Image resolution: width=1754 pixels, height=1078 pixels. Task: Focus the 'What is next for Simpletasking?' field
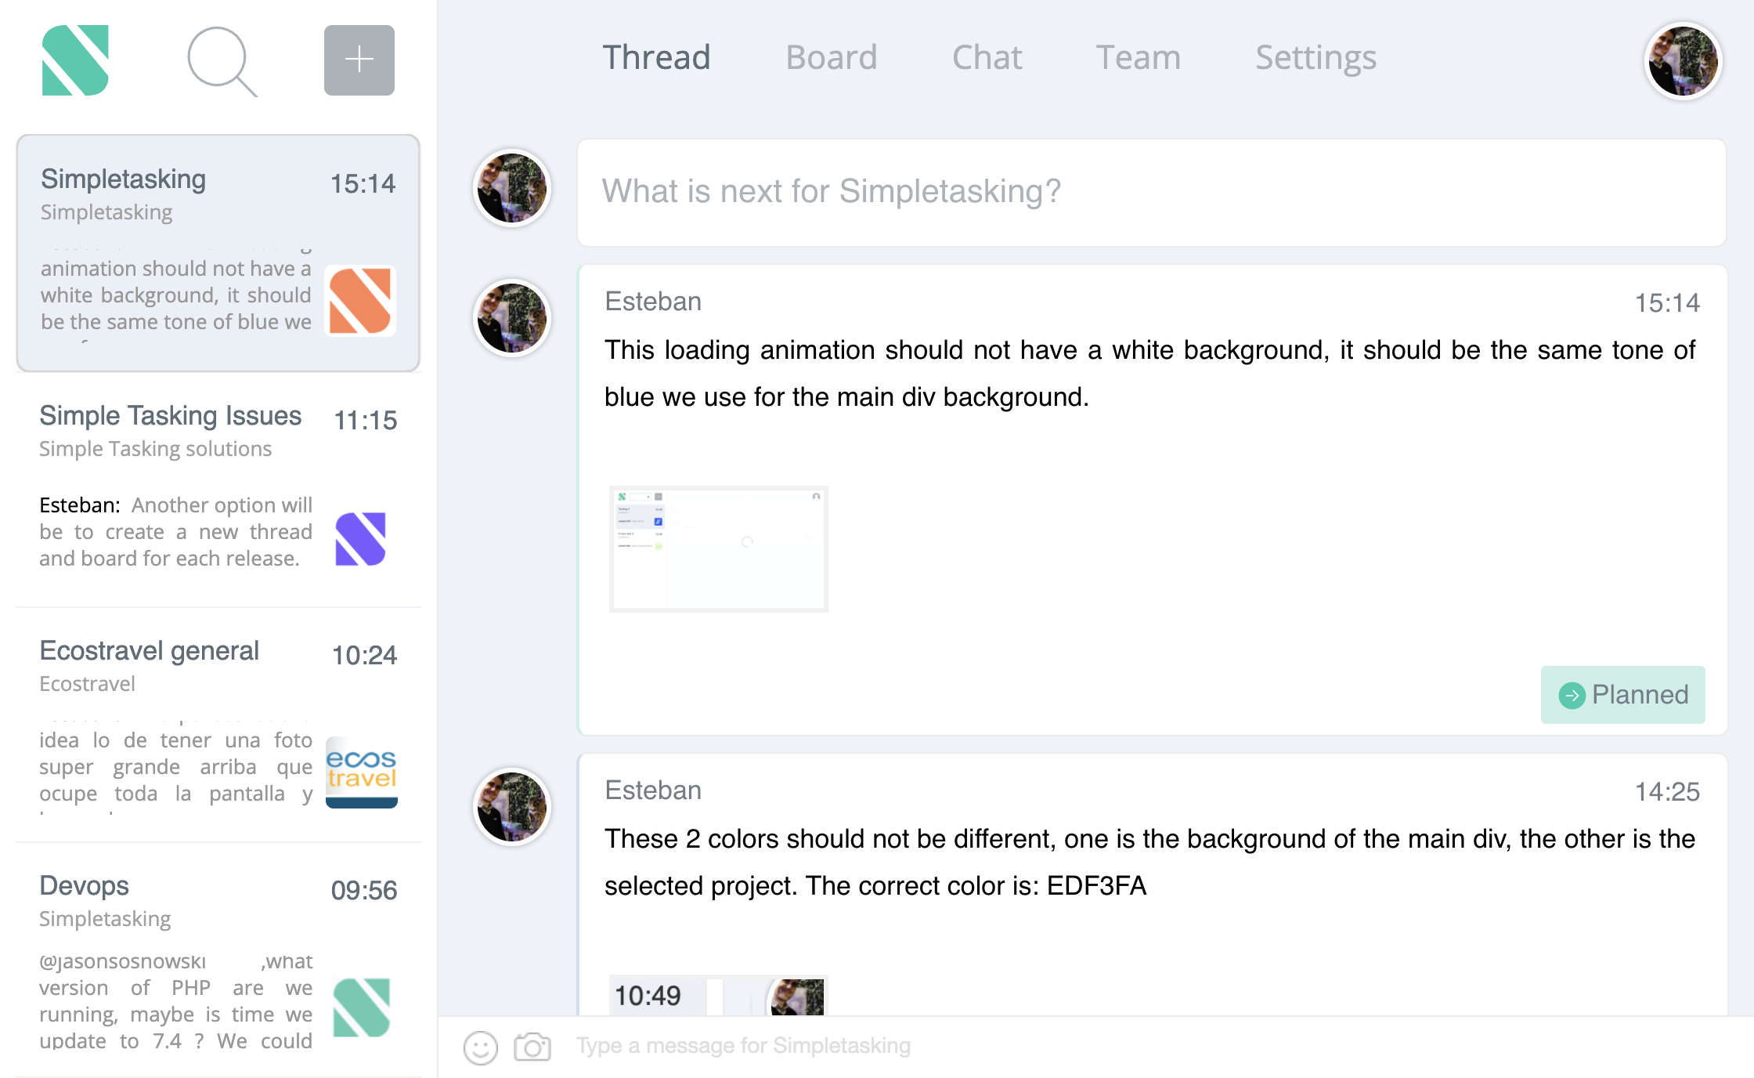pyautogui.click(x=1152, y=193)
